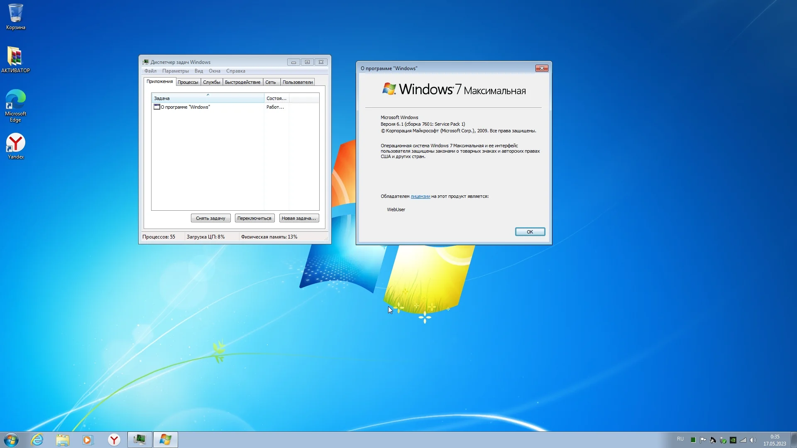Viewport: 797px width, 448px height.
Task: Switch to the Быстродействие tab
Action: pos(242,82)
